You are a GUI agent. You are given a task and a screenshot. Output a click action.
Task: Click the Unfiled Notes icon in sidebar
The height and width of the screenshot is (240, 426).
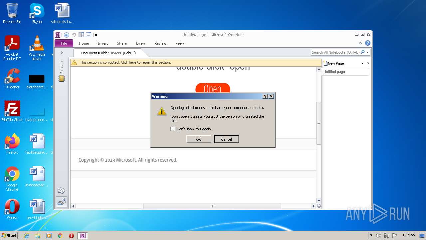click(61, 191)
